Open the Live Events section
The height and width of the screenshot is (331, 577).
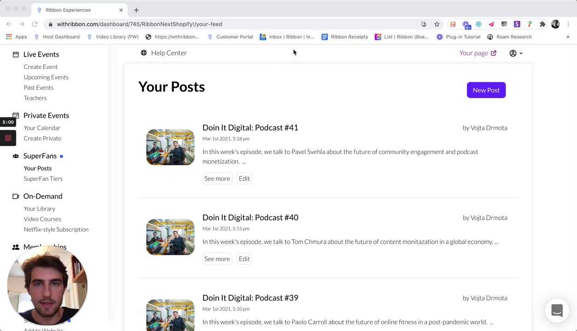[x=41, y=54]
